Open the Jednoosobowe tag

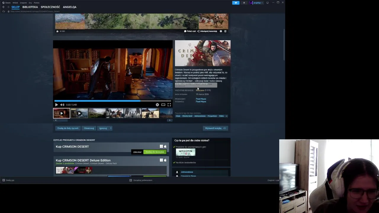pyautogui.click(x=200, y=116)
